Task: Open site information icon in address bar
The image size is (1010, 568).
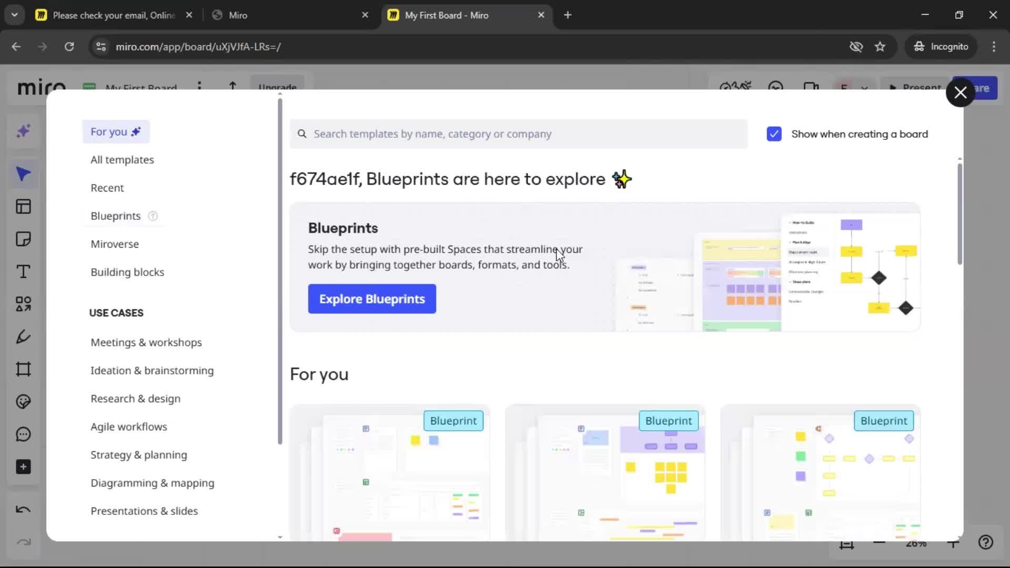Action: pos(101,47)
